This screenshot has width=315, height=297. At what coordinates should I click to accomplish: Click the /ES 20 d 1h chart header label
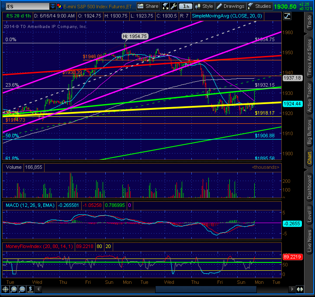tap(18, 16)
